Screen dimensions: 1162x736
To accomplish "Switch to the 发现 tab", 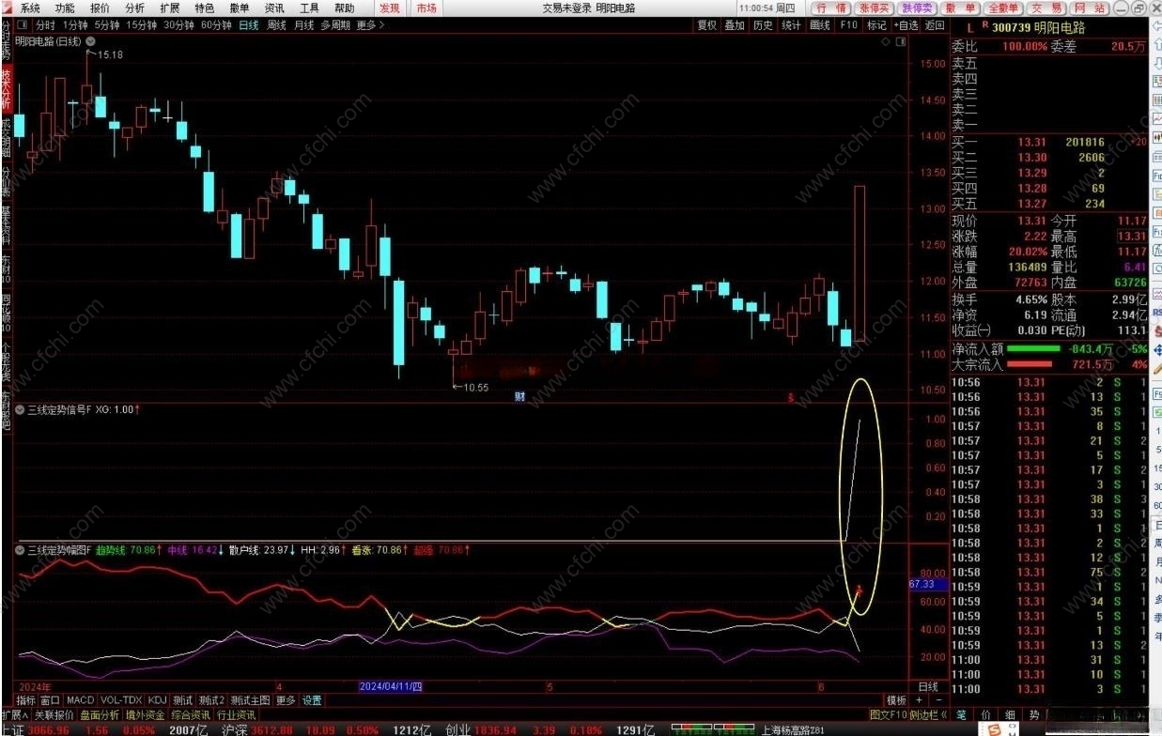I will coord(389,8).
